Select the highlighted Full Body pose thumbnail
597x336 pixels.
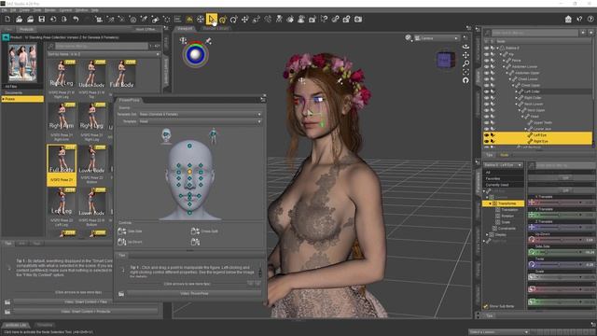click(x=62, y=165)
